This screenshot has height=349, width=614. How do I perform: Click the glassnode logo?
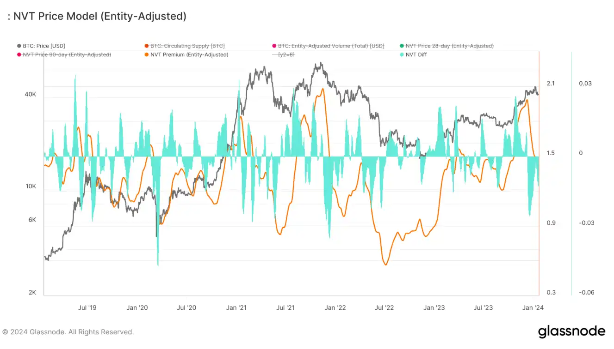571,331
